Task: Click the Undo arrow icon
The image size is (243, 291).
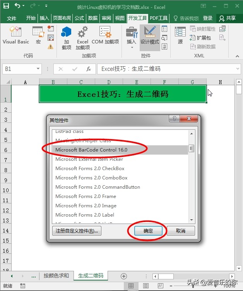Action: (17, 6)
